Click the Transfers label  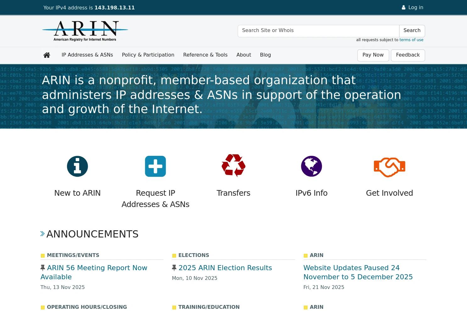(233, 193)
